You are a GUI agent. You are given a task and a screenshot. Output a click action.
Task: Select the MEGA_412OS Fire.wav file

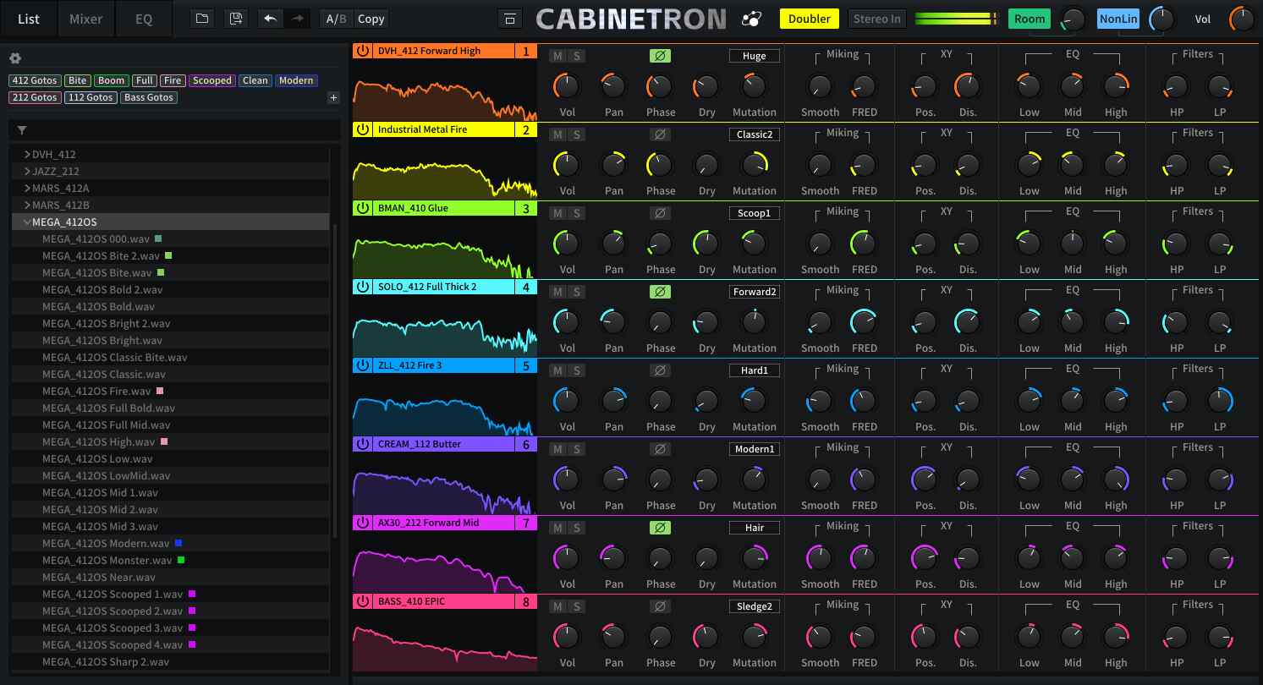(x=96, y=391)
